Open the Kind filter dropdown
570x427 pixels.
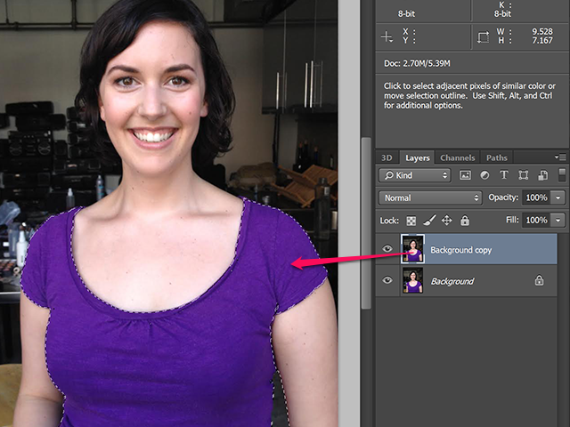(415, 175)
